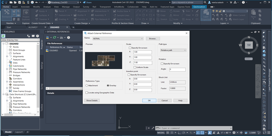This screenshot has width=272, height=136.
Task: Enable Specify On-screen under Insertion point
Action: [x=129, y=75]
